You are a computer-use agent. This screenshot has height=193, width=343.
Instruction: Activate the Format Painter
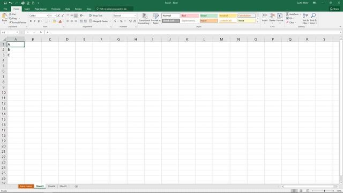18,23
